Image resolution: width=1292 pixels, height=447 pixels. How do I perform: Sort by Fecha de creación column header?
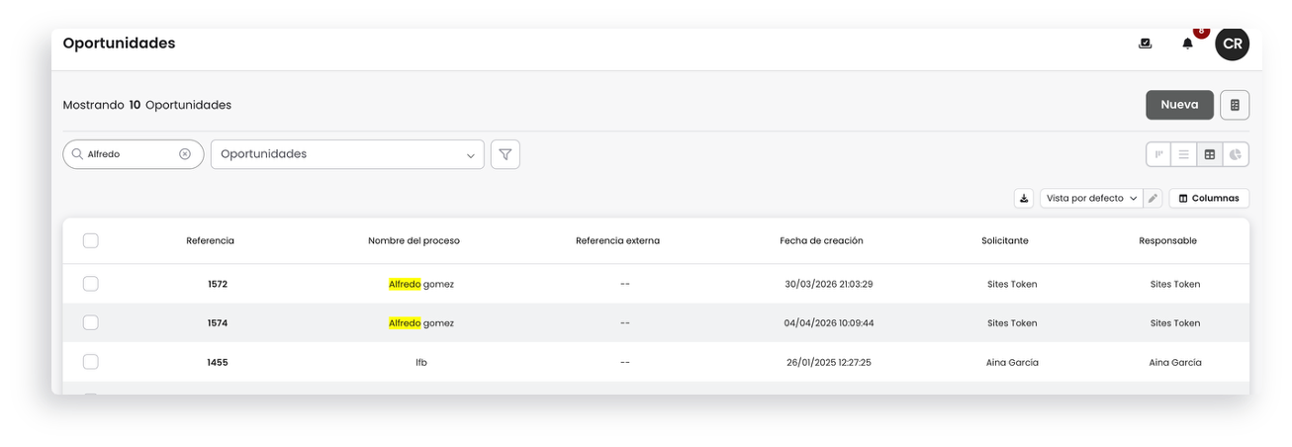click(x=821, y=240)
